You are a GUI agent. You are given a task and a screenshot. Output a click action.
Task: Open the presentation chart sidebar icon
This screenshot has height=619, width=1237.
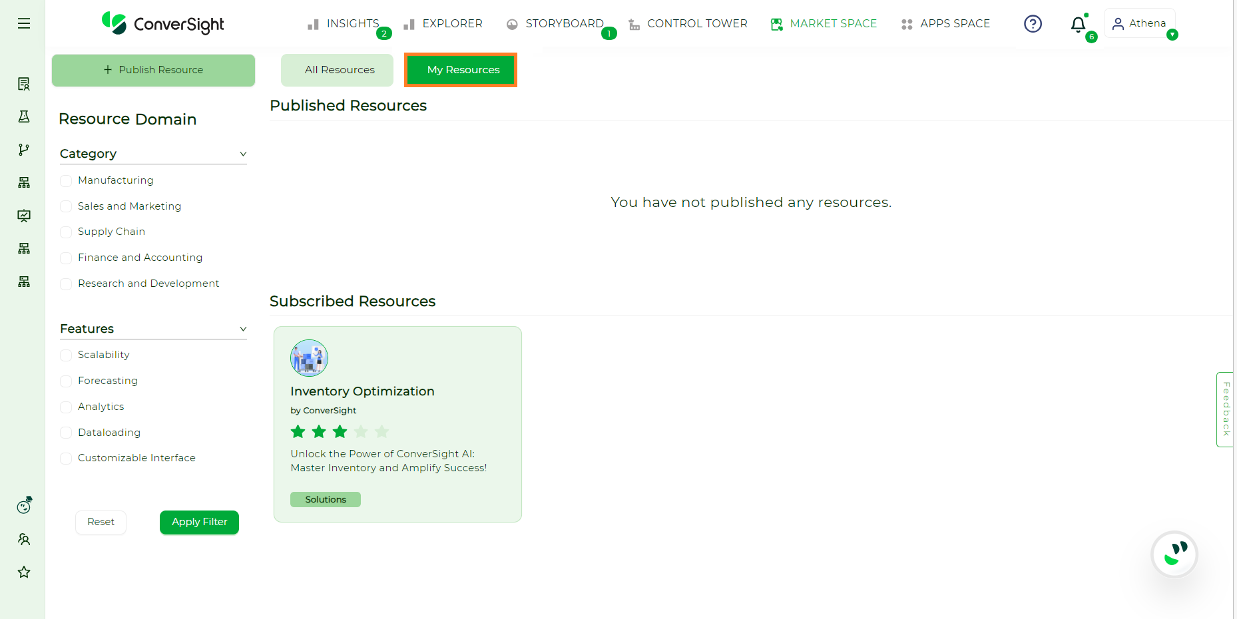24,216
